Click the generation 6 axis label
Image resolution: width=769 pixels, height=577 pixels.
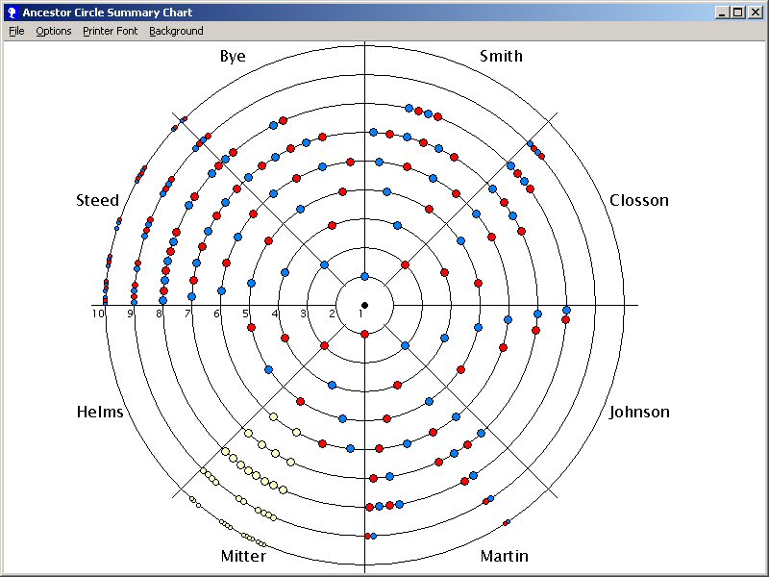click(x=217, y=314)
